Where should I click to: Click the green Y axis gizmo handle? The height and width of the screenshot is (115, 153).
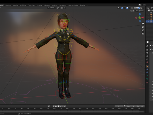pos(140,18)
